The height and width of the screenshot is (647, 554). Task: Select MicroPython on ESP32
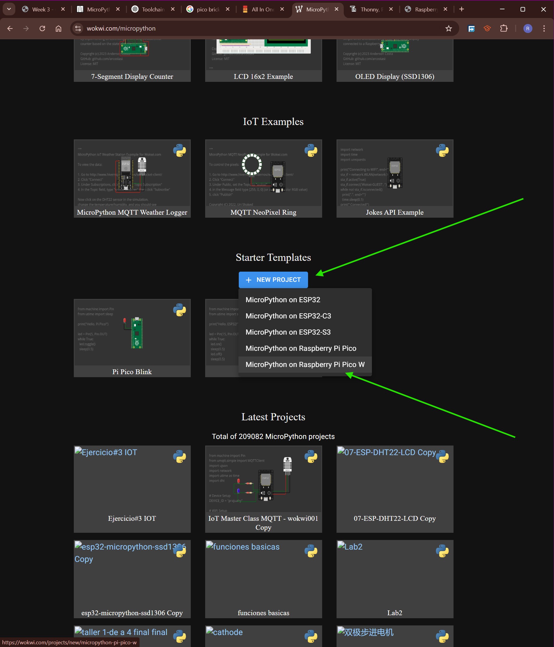click(x=305, y=300)
